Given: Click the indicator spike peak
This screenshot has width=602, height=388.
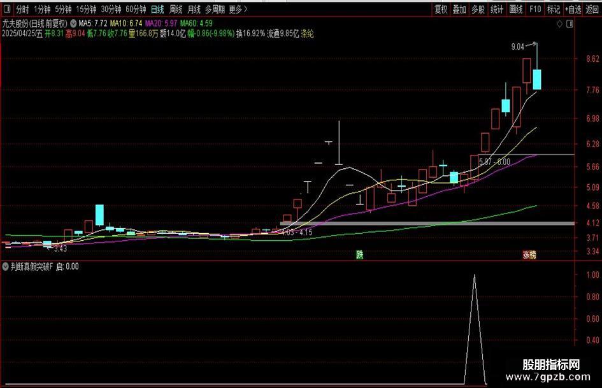Looking at the screenshot, I should point(475,276).
